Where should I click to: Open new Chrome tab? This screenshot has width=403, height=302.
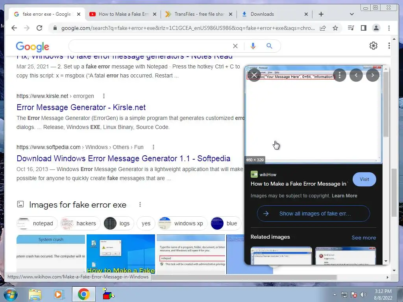pyautogui.click(x=321, y=14)
